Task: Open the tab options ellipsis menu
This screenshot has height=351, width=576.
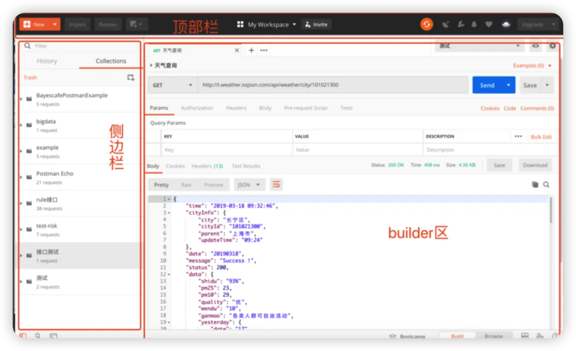Action: click(264, 50)
